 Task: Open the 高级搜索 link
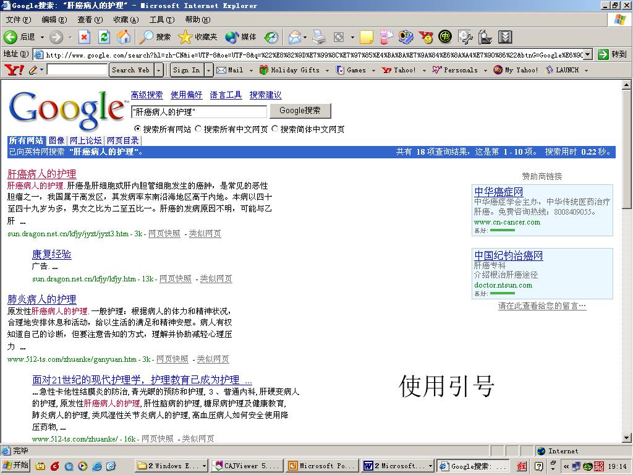[x=147, y=95]
